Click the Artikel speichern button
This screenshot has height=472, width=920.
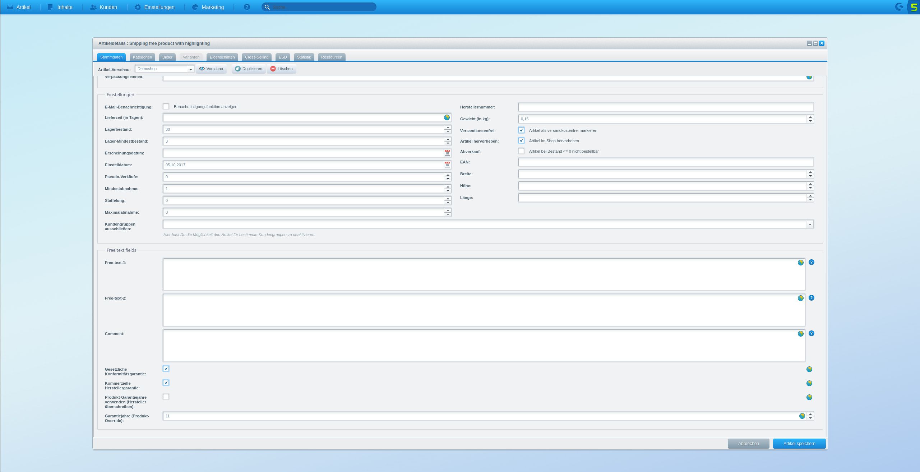click(799, 444)
